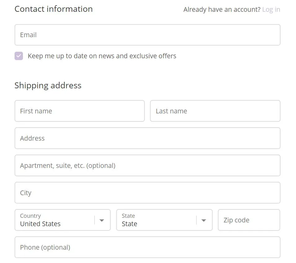This screenshot has height=263, width=296.
Task: Focus the Apartment, suite, etc. field
Action: [147, 165]
